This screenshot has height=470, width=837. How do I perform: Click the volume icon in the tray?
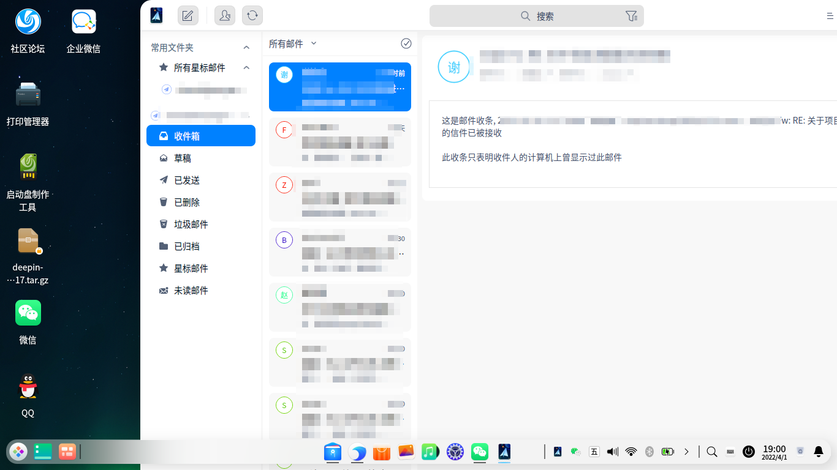point(612,452)
